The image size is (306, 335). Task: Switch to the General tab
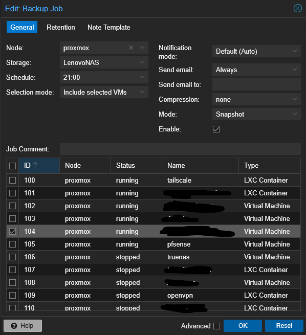(x=22, y=27)
